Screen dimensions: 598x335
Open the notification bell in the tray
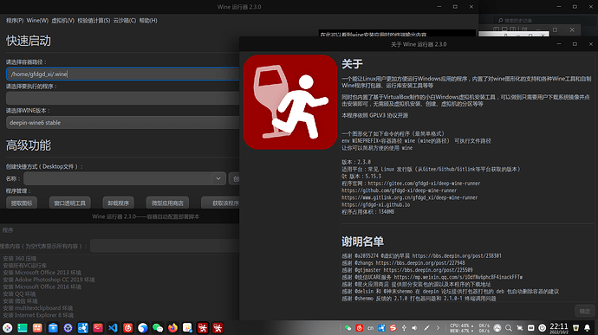point(588,328)
